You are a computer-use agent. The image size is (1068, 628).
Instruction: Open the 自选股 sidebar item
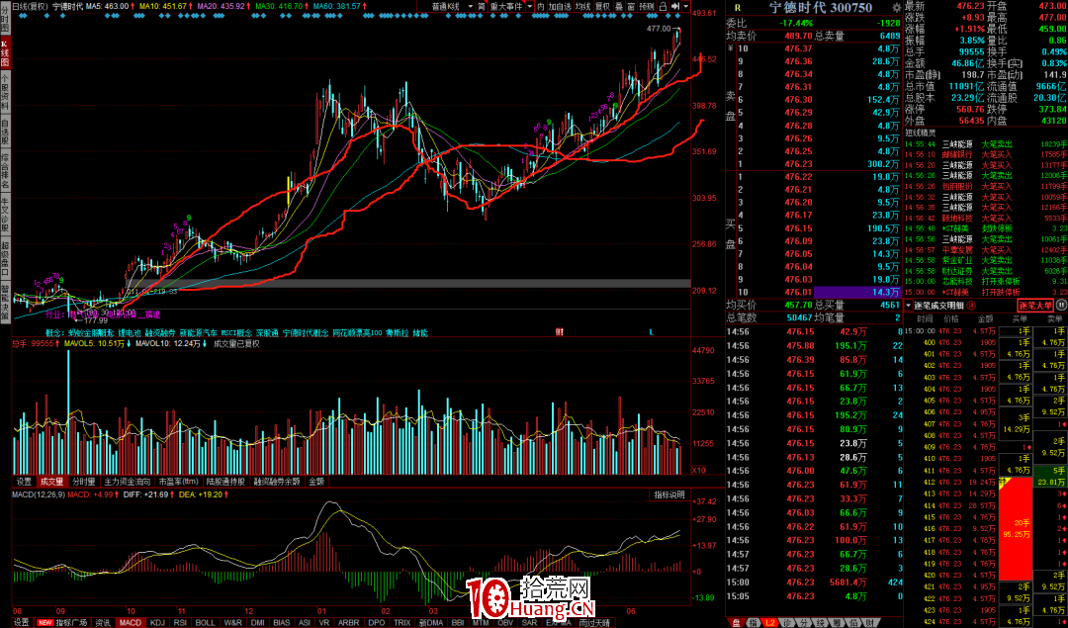(5, 131)
